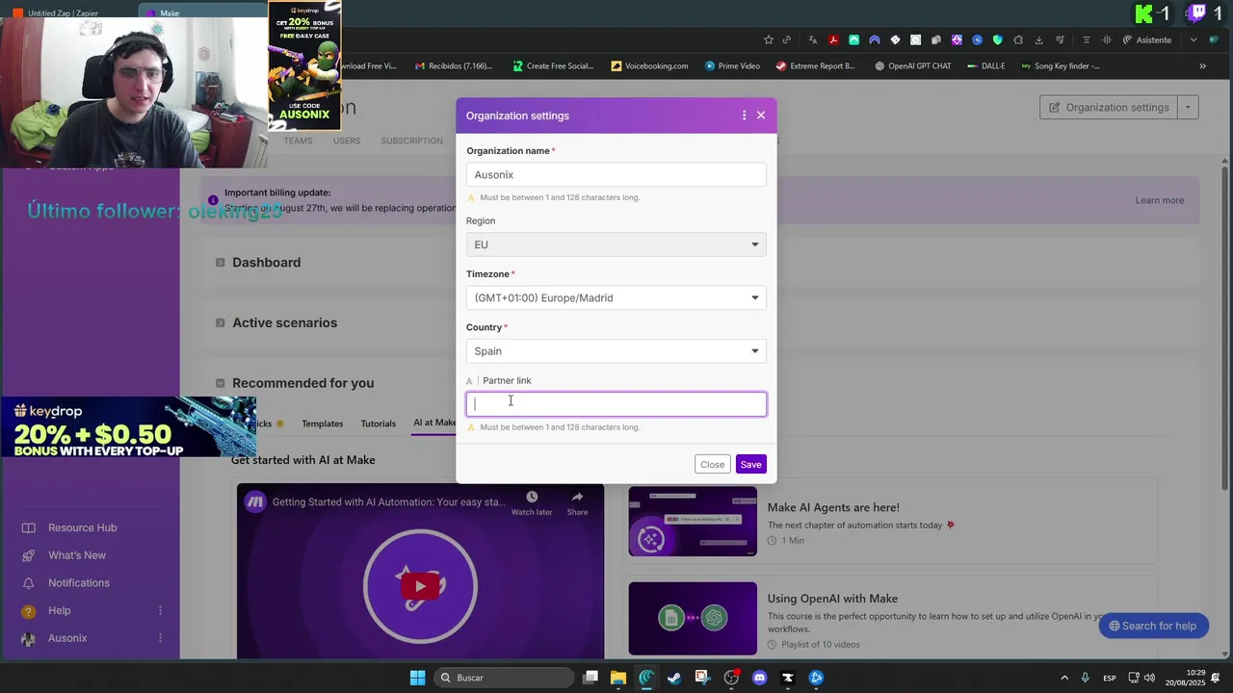This screenshot has width=1233, height=693.
Task: Select the Tutorials tab
Action: click(378, 423)
